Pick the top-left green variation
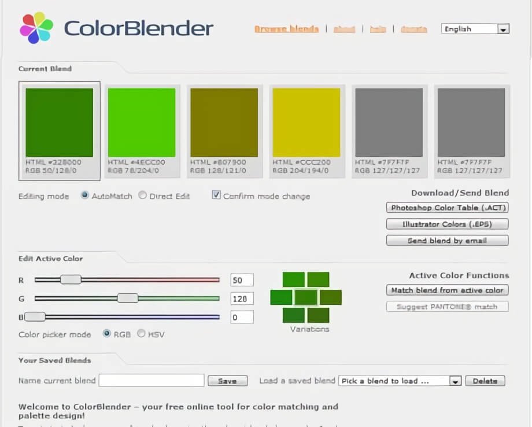 pos(294,279)
